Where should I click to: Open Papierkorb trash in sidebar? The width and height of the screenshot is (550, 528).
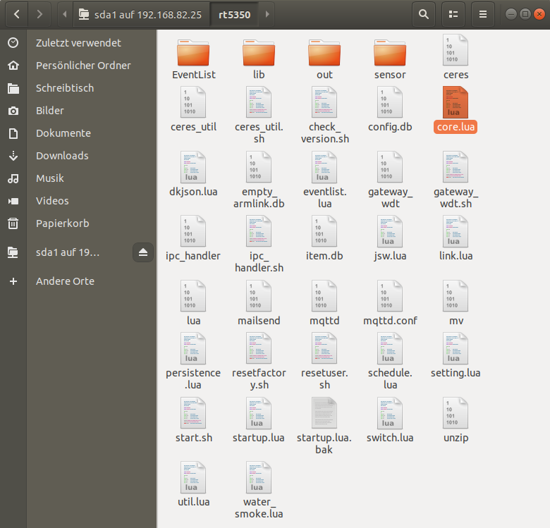[63, 223]
